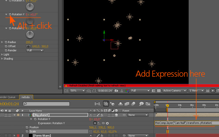The height and width of the screenshot is (137, 219).
Task: Expand the Light property group
Action: (x=2, y=54)
